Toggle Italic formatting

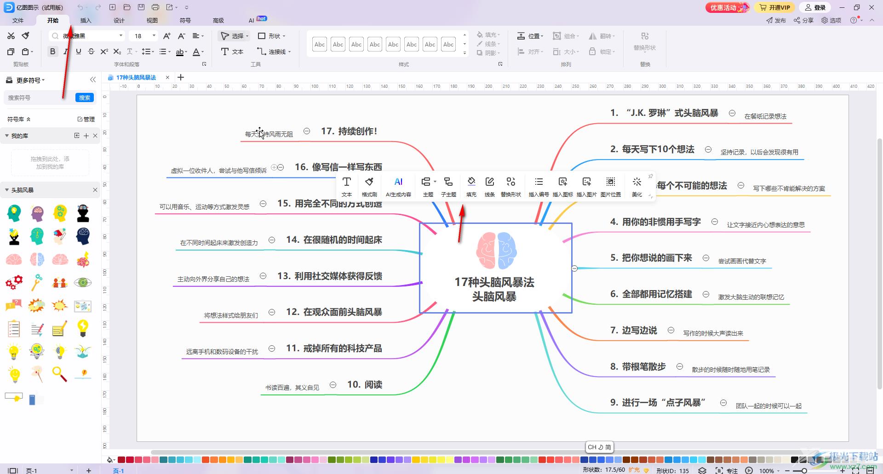(66, 51)
